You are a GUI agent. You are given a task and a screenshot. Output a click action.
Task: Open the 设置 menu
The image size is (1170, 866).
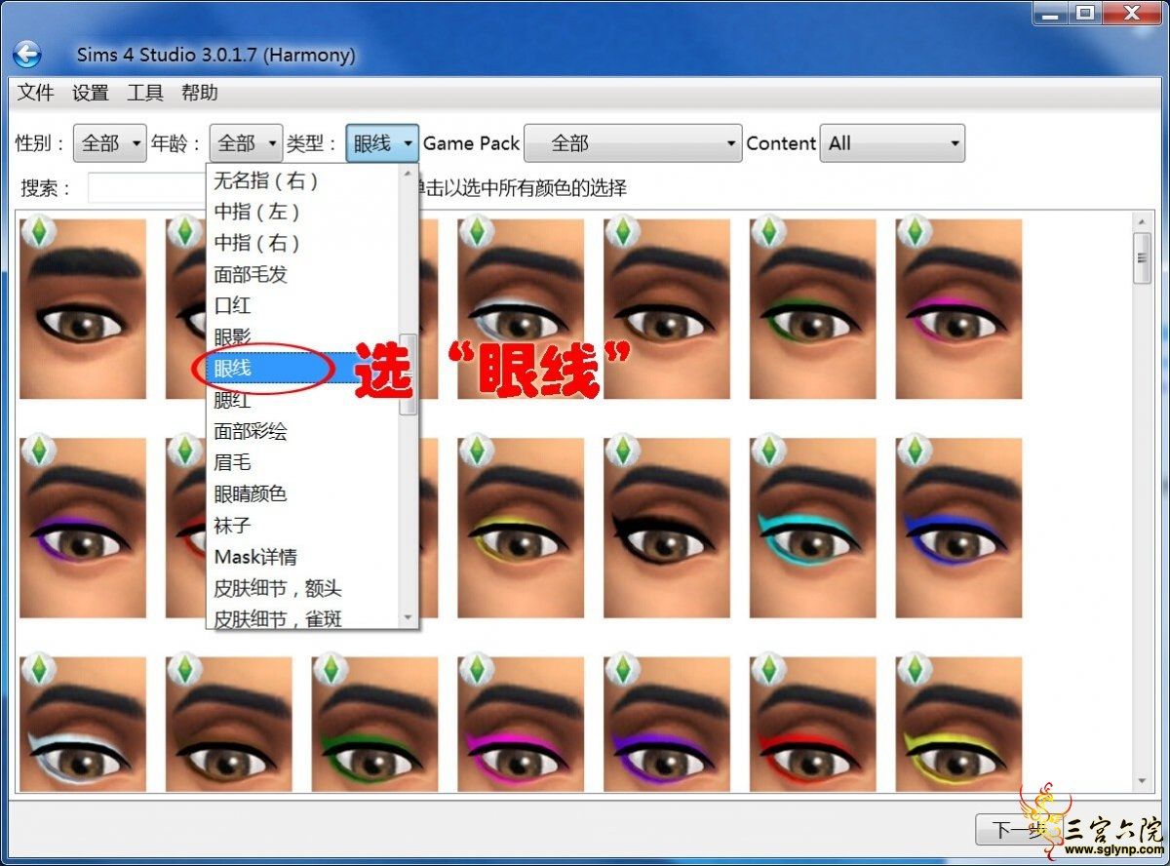[91, 93]
